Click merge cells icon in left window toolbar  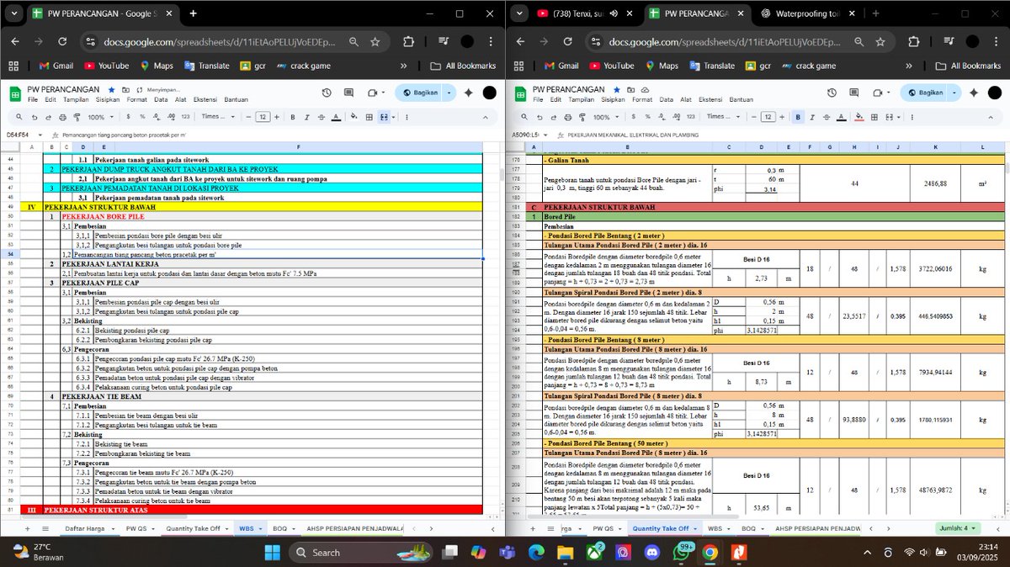(x=383, y=117)
